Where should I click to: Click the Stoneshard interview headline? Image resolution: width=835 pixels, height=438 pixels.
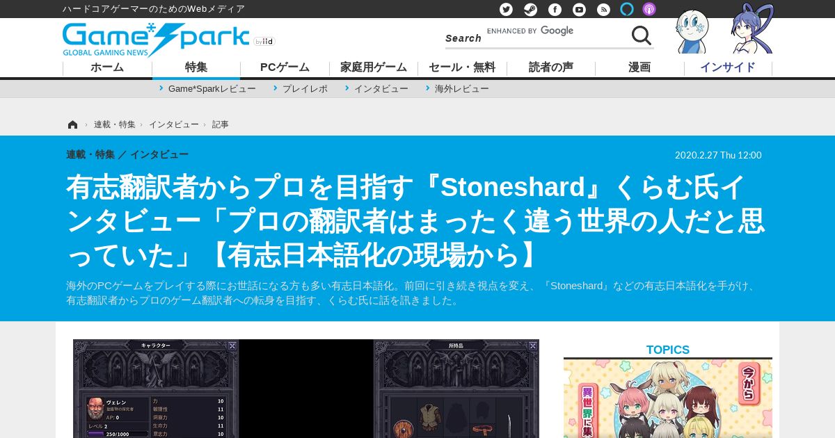click(415, 221)
